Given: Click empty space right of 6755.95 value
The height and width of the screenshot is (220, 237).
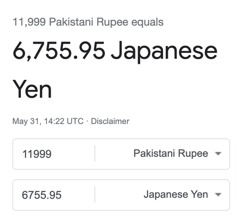Looking at the screenshot, I should 78,195.
